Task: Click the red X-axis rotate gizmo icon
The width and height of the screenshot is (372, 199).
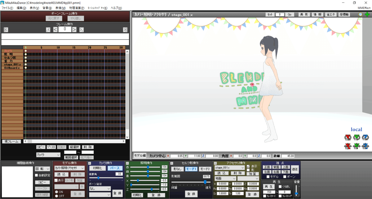Action: tap(348, 137)
